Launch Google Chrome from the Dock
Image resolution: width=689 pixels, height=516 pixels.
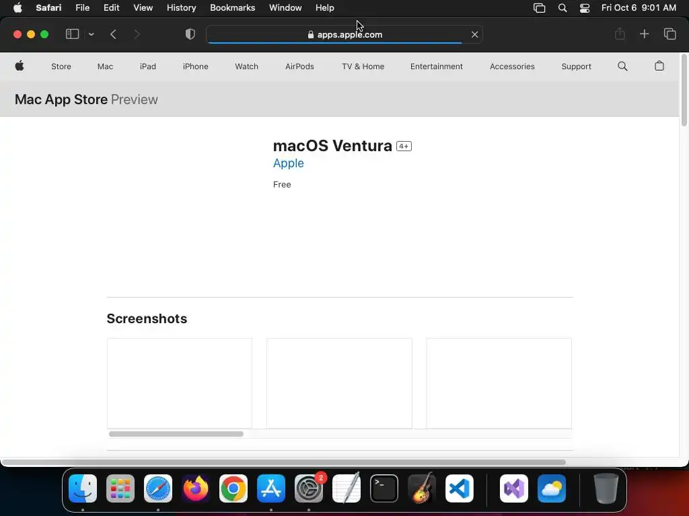click(233, 488)
